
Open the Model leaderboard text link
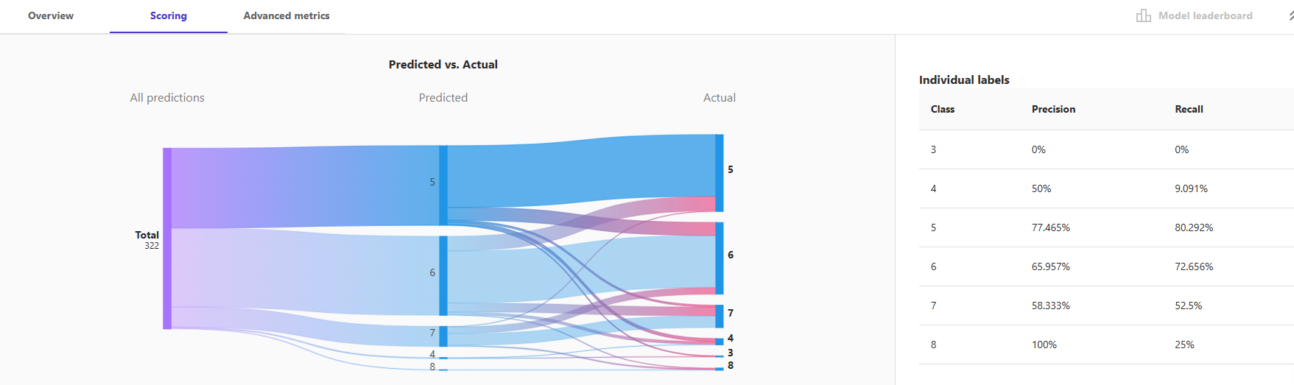1205,15
